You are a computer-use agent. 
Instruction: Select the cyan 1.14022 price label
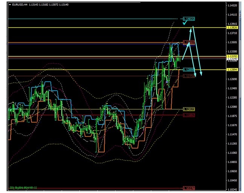coord(189,19)
